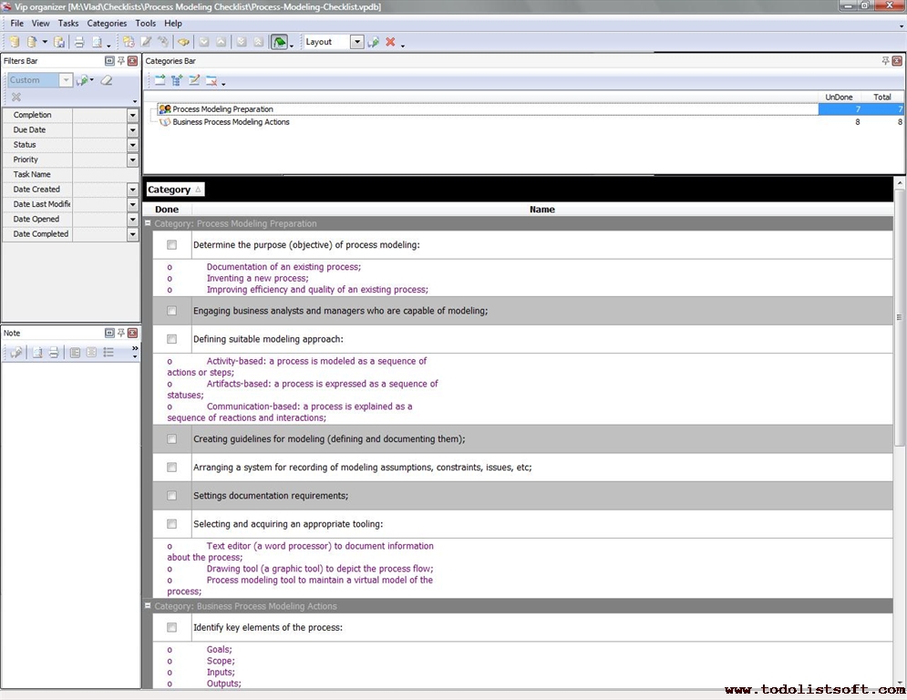The height and width of the screenshot is (700, 907).
Task: Tick the 'Engaging business analysts' task checkbox
Action: 171,311
